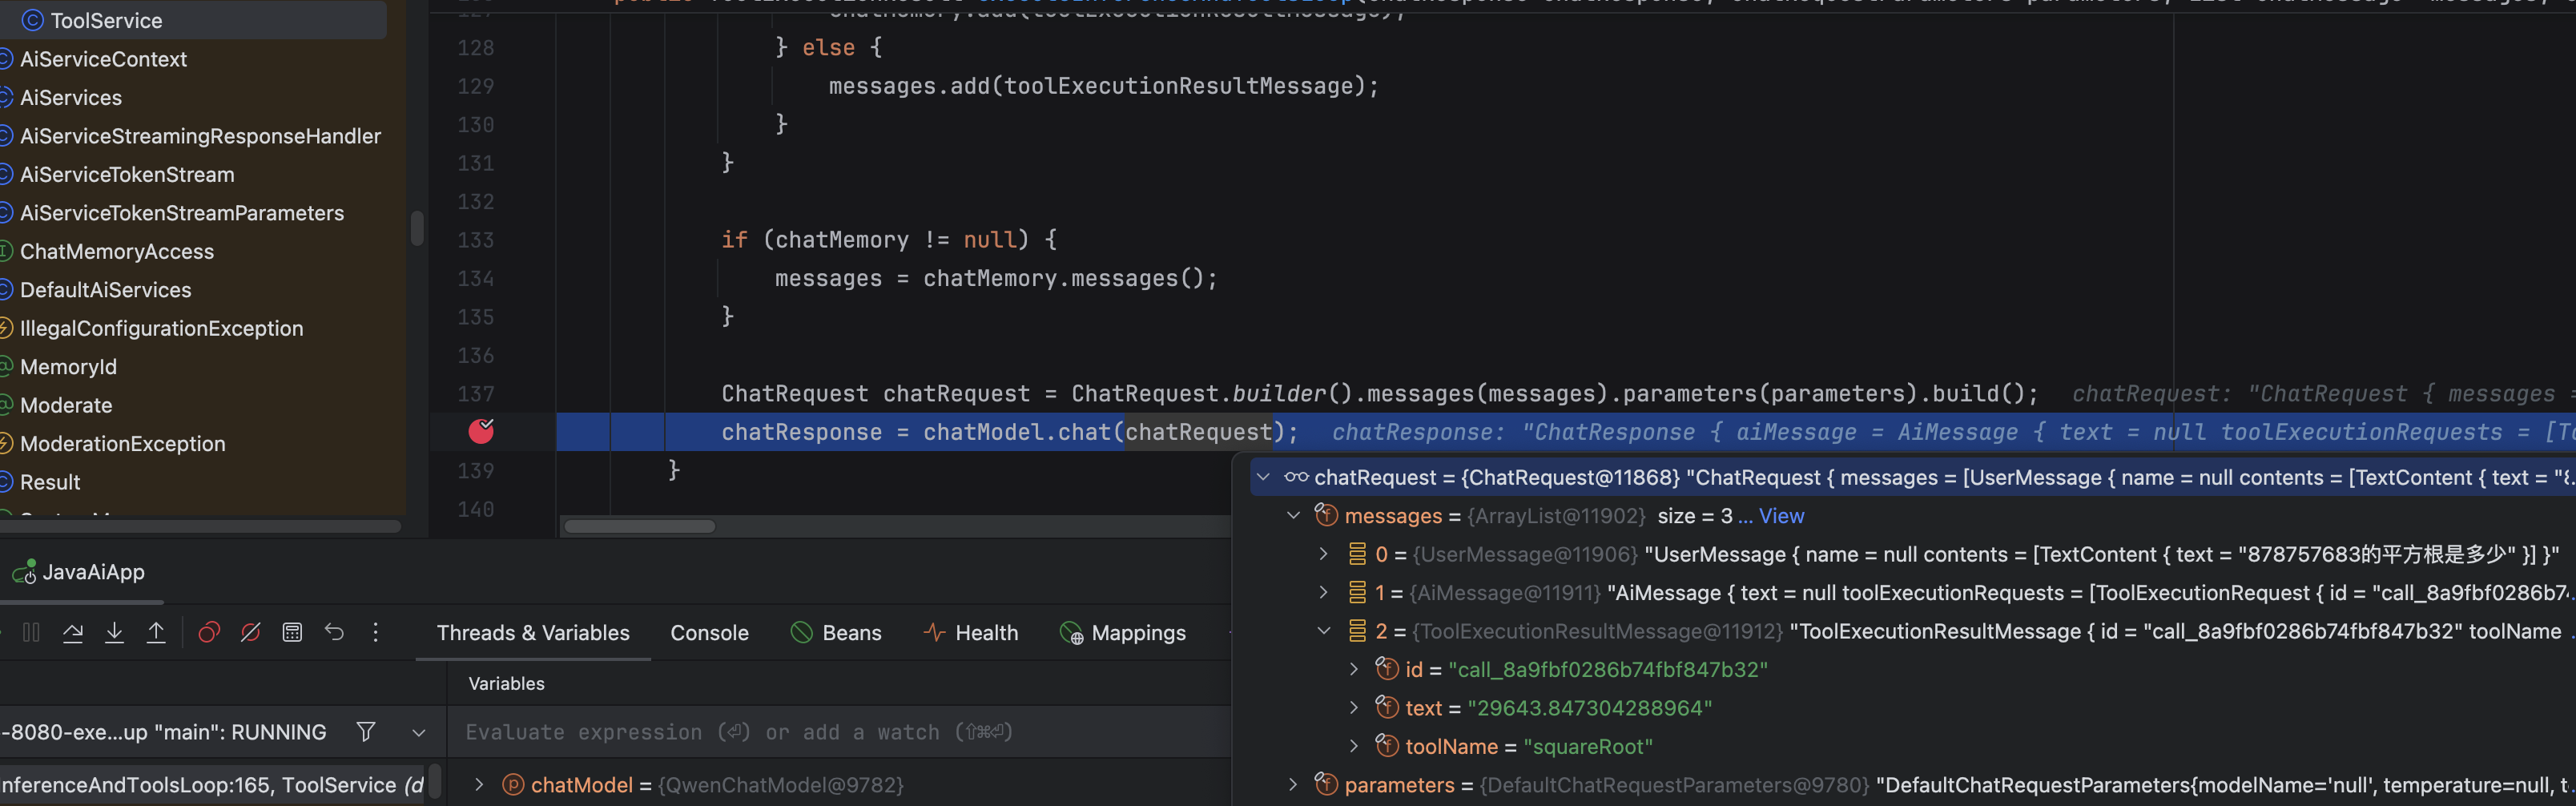The image size is (2576, 806).
Task: Select Moderate annotation in the tree
Action: pos(66,406)
